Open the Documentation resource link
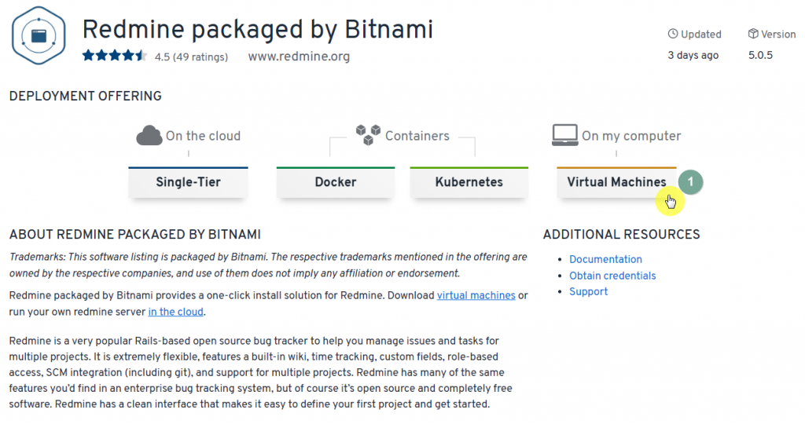This screenshot has width=805, height=424. coord(605,259)
